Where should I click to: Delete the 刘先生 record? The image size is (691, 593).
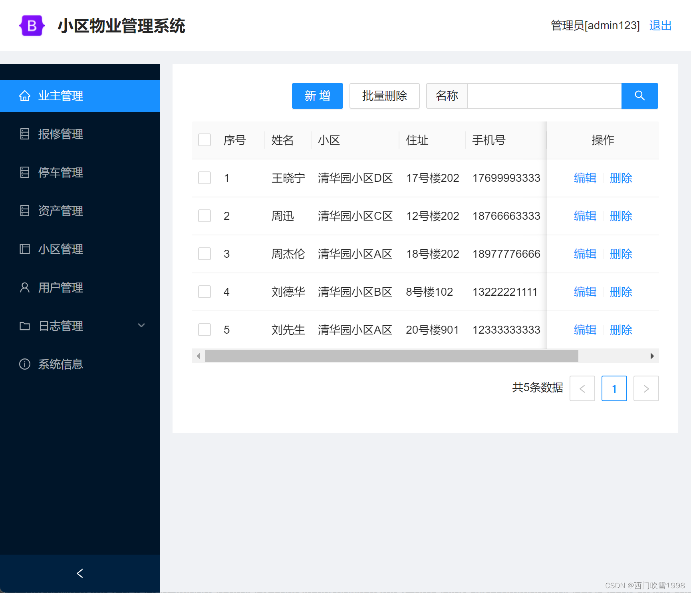621,330
